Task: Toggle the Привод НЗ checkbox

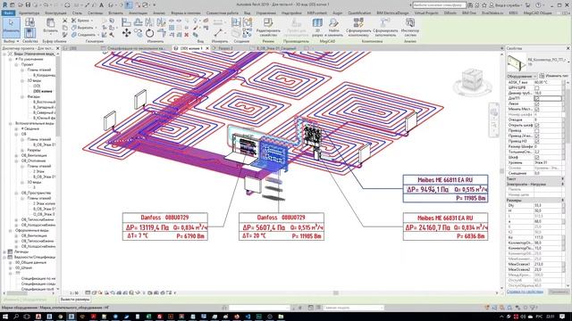Action: (x=536, y=141)
